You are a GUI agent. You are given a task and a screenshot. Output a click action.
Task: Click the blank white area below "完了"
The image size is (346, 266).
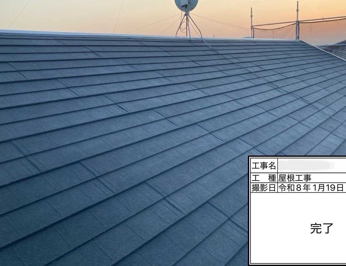(x=297, y=250)
